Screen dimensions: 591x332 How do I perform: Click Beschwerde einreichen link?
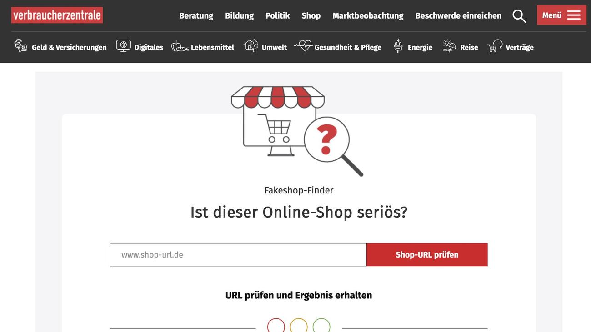458,15
